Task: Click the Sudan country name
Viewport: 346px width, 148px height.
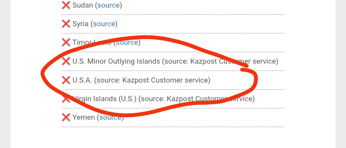Action: pos(83,5)
